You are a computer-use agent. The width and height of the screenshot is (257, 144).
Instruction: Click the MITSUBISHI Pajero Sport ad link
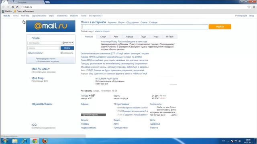[x=106, y=79]
